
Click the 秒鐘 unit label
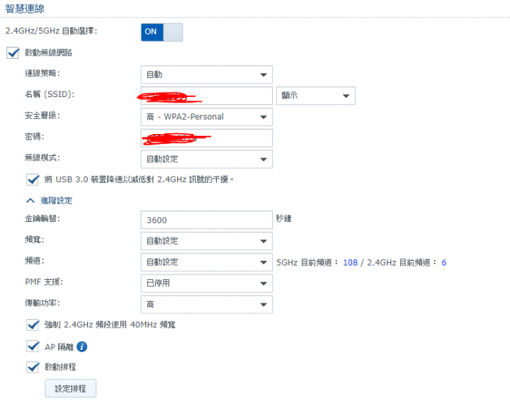pos(283,218)
